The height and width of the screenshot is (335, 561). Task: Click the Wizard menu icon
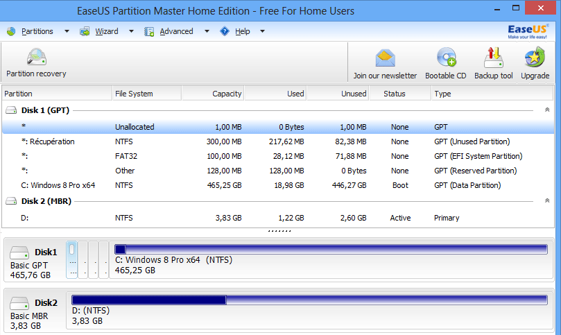point(85,31)
